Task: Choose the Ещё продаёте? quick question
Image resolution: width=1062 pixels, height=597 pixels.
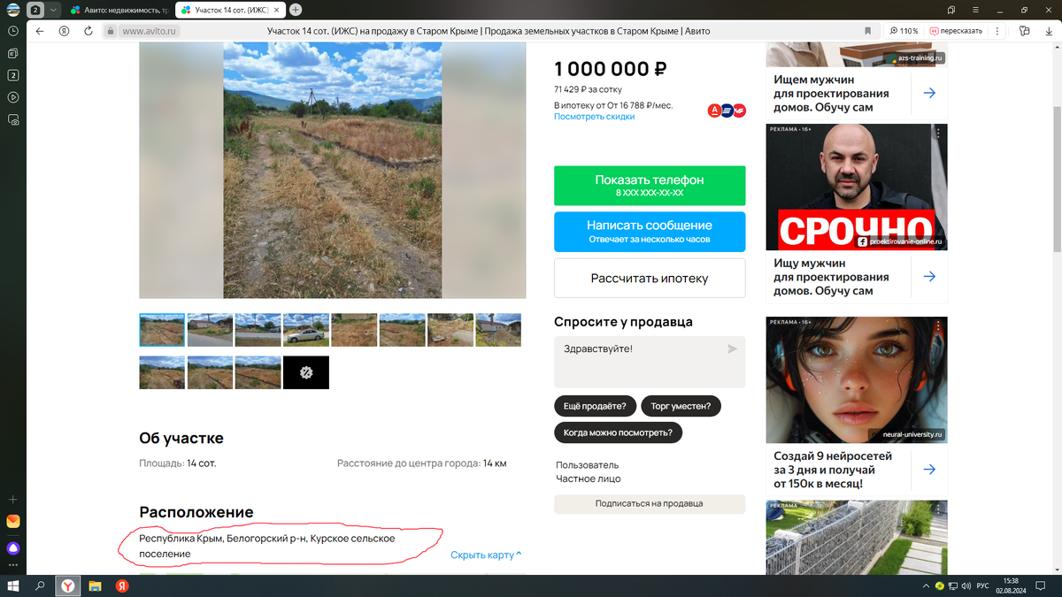Action: (x=594, y=406)
